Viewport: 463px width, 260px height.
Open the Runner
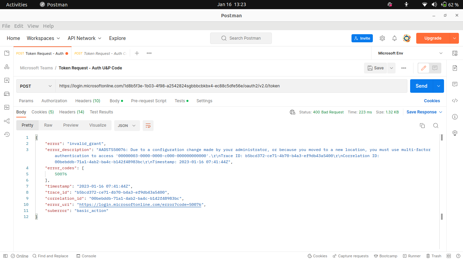[x=412, y=256]
